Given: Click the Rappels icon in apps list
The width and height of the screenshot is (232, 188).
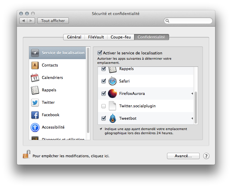Looking at the screenshot, I should pyautogui.click(x=112, y=70).
